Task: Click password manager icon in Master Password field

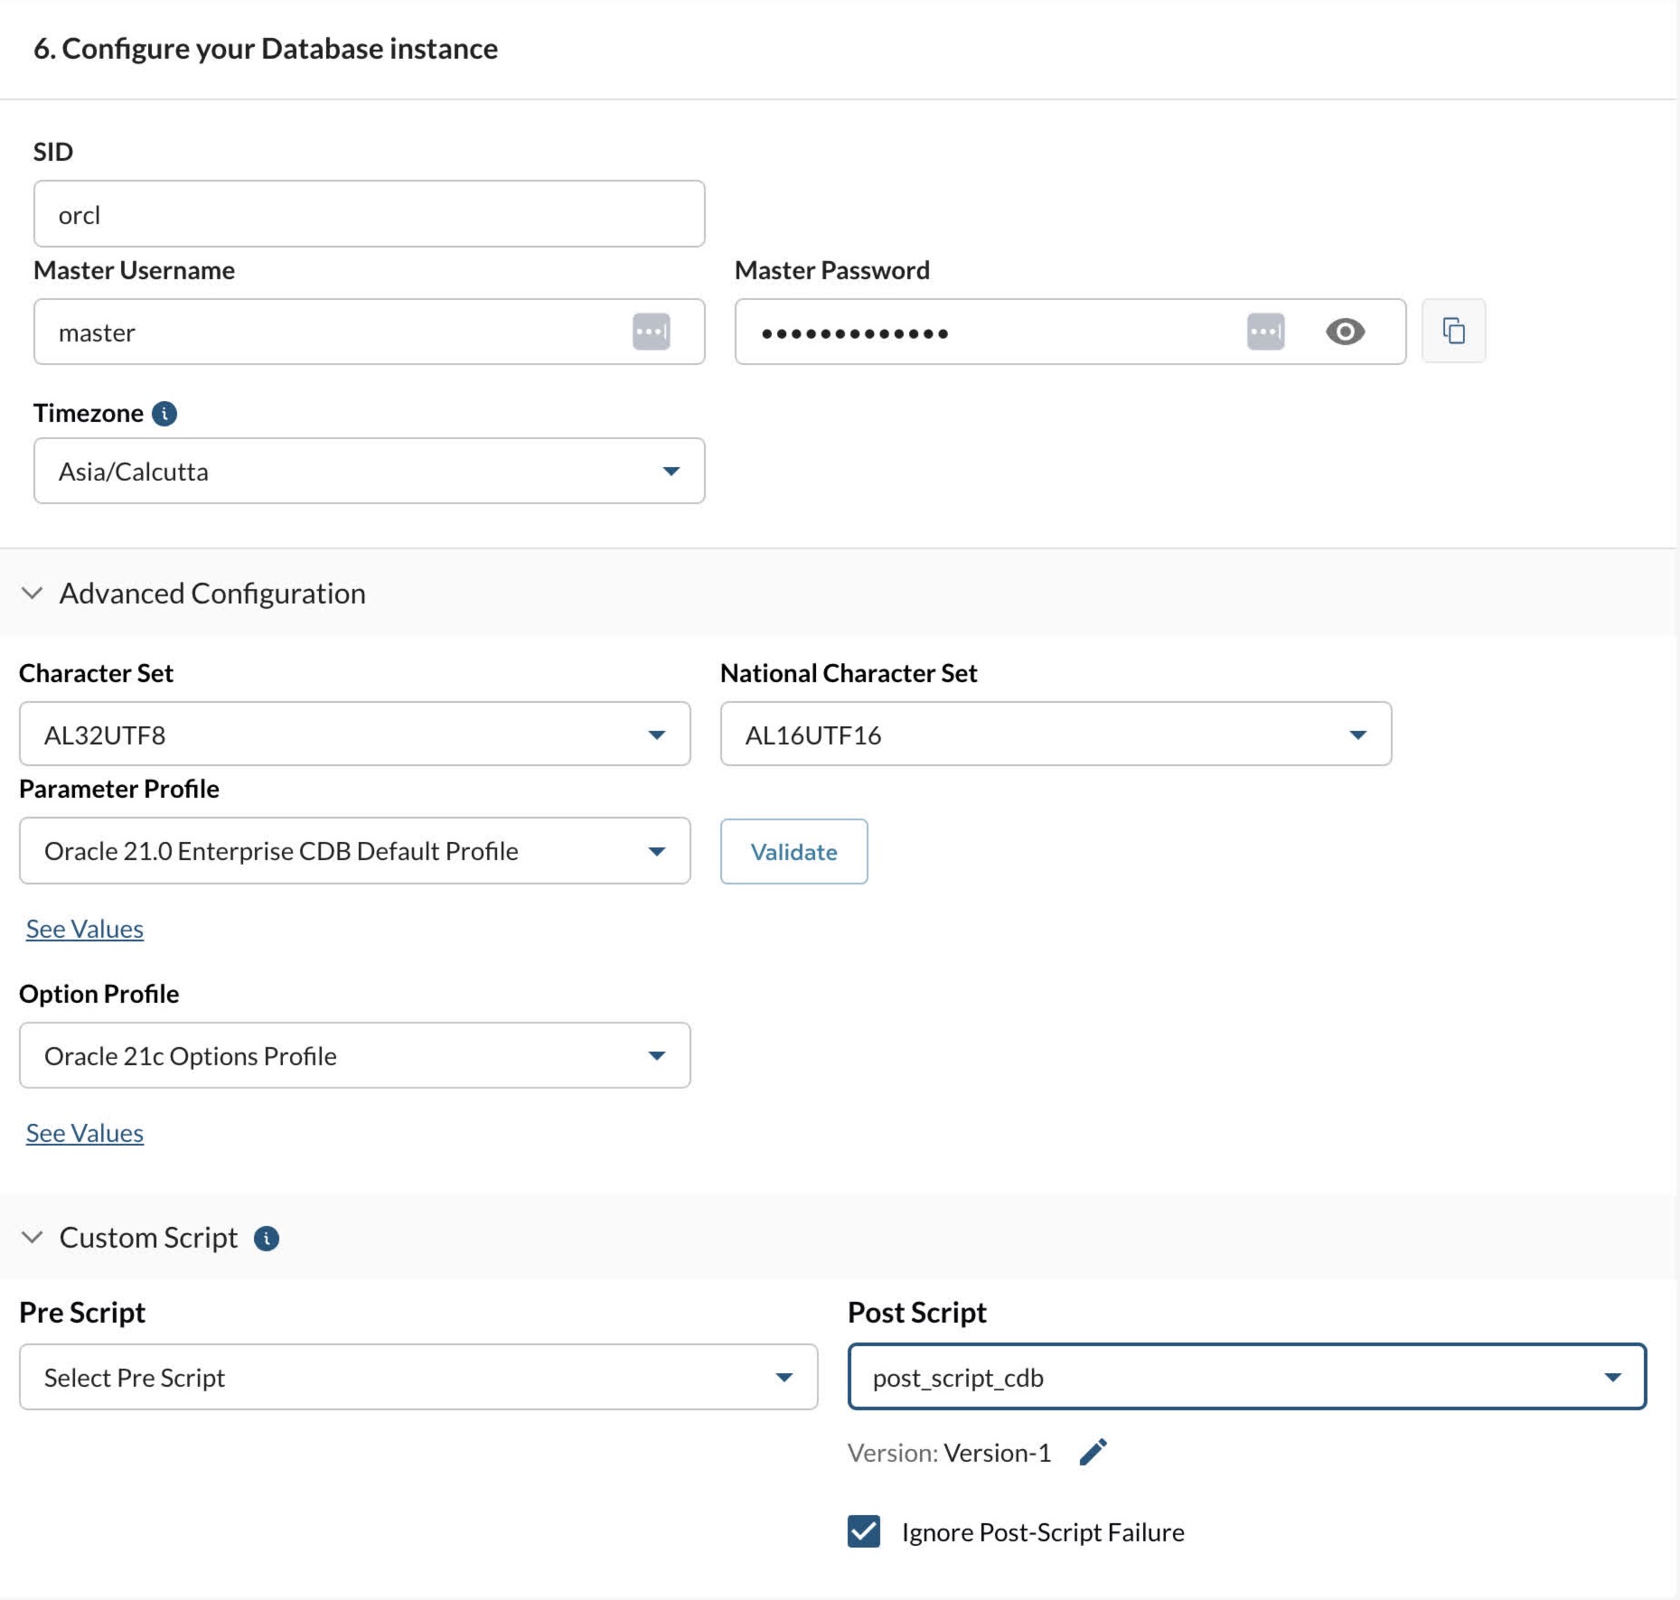Action: (x=1265, y=332)
